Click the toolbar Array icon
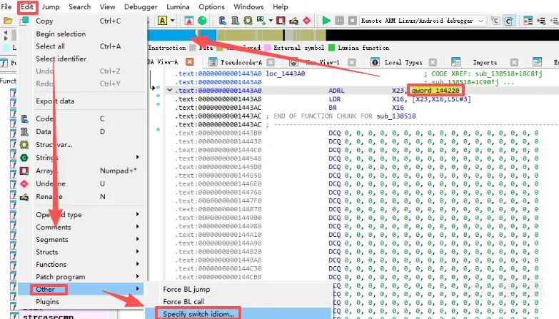 point(281,21)
